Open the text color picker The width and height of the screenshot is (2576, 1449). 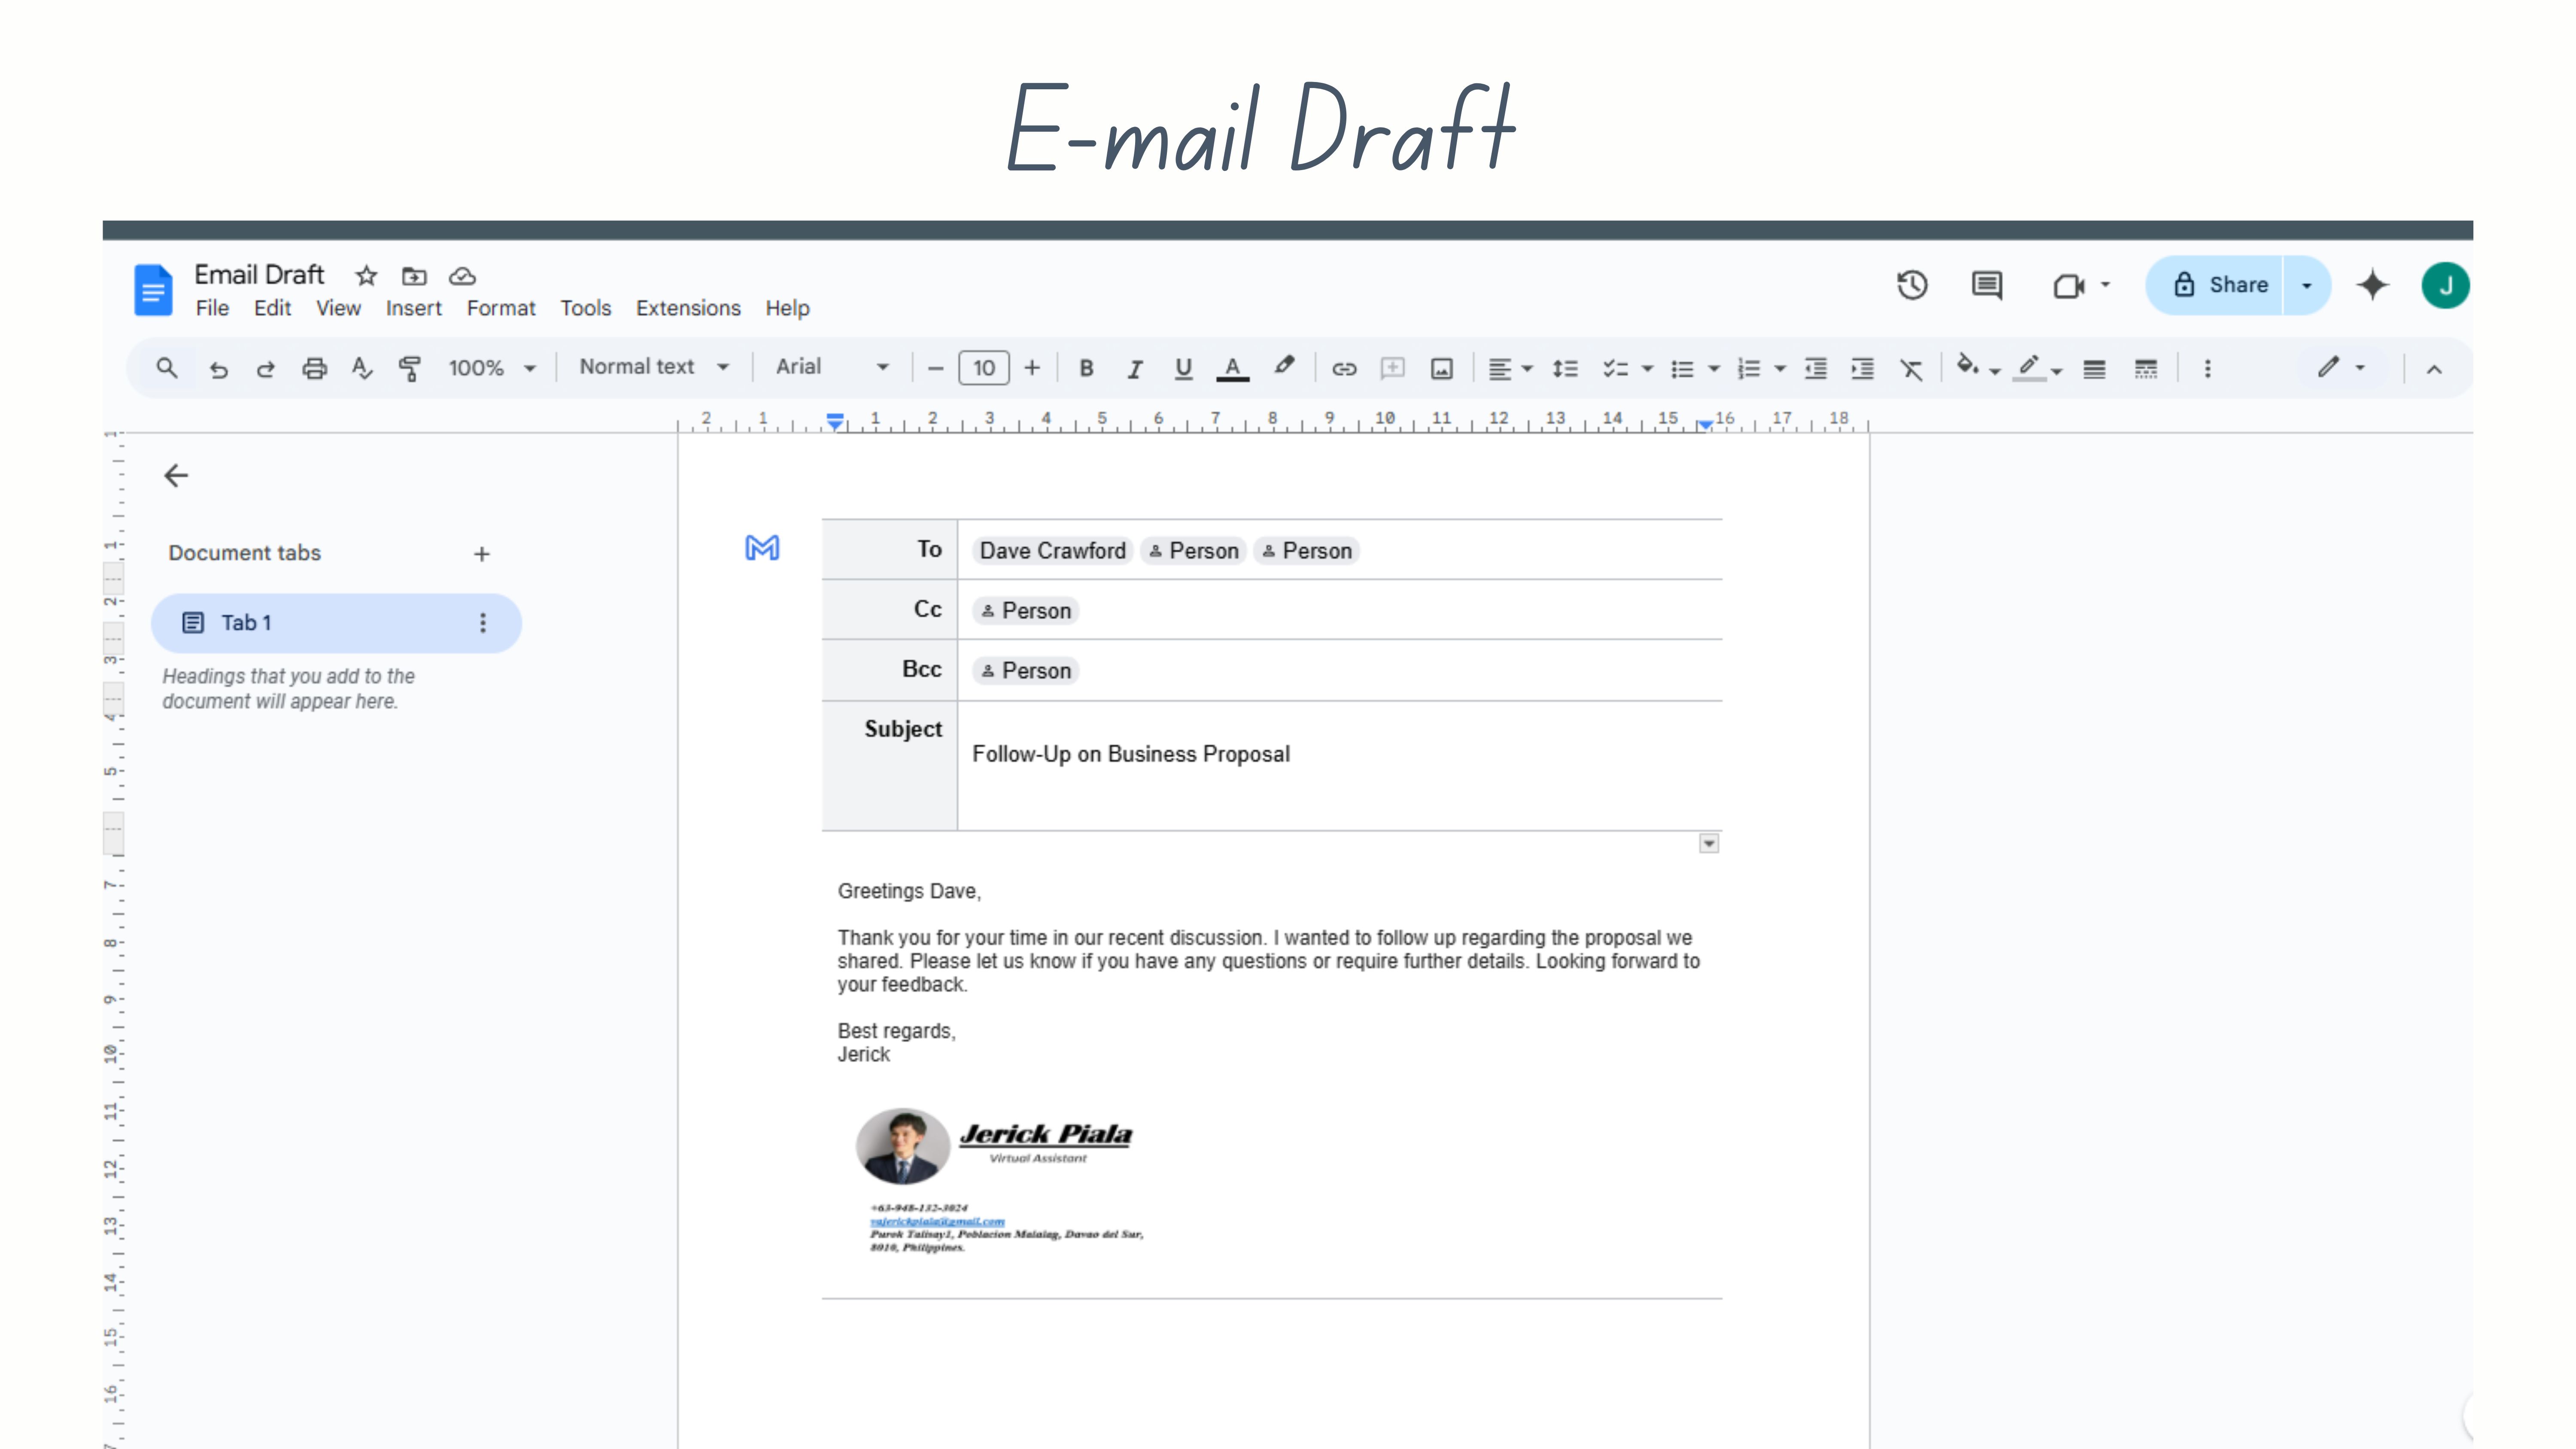(x=1232, y=368)
